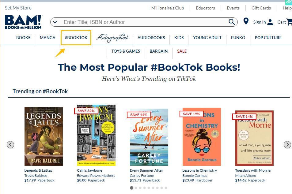
Task: Open the store locator pin icon
Action: click(246, 21)
